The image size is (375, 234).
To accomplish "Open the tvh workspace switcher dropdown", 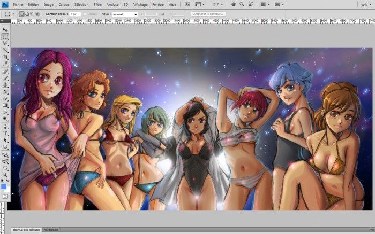I will click(366, 4).
